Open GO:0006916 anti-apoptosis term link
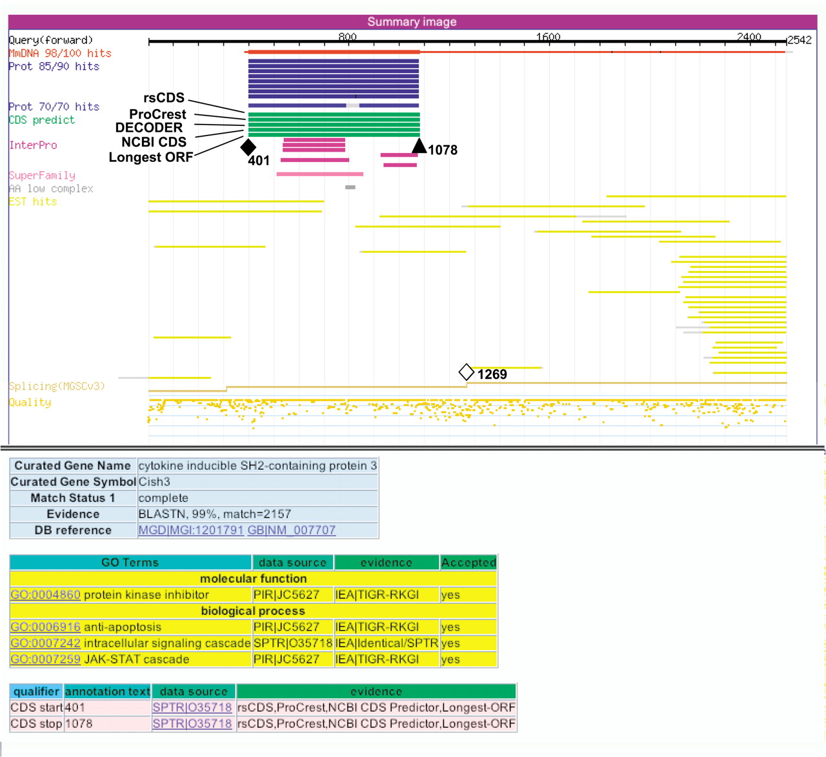The image size is (826, 757). [x=45, y=627]
